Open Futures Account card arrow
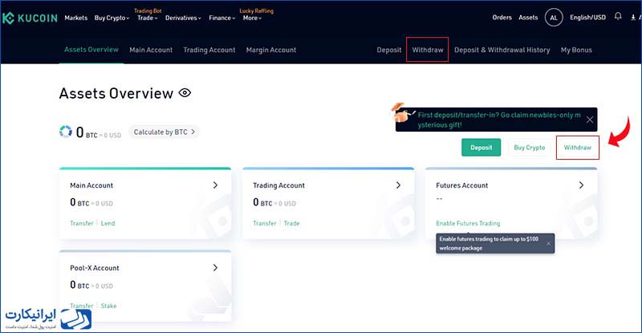This screenshot has width=642, height=333. pyautogui.click(x=581, y=185)
